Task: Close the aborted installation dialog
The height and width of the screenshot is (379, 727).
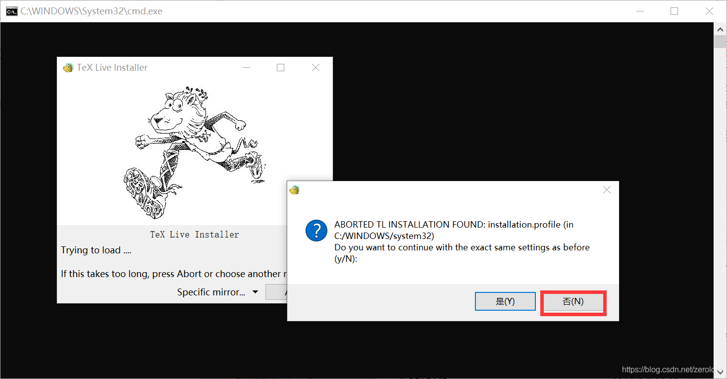Action: click(607, 190)
